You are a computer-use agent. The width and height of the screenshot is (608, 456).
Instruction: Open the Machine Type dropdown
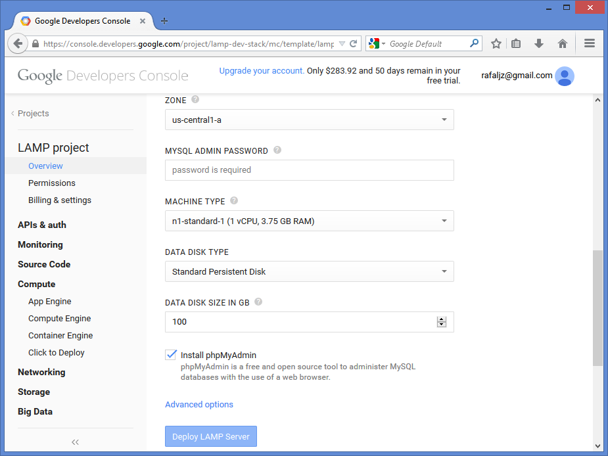click(x=310, y=221)
